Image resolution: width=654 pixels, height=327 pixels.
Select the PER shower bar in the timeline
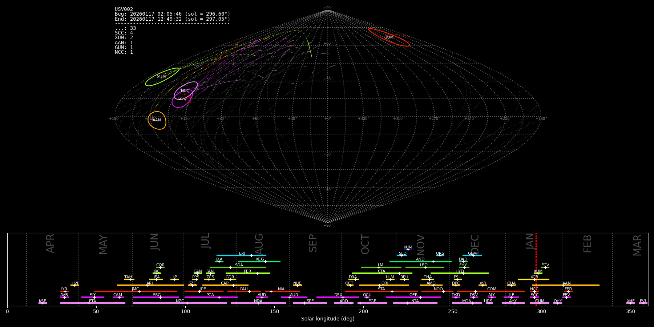(x=248, y=273)
